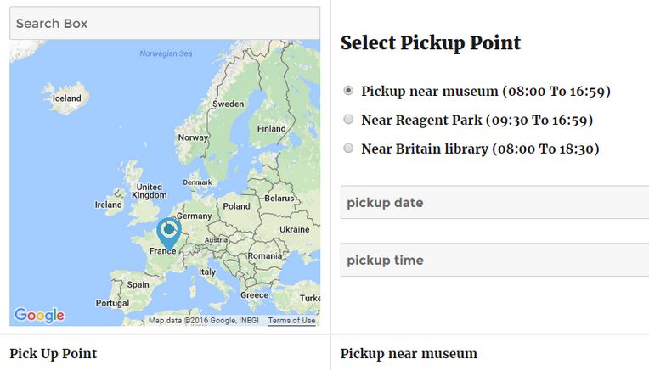The width and height of the screenshot is (649, 370).
Task: Open the pickup time field
Action: [x=494, y=260]
